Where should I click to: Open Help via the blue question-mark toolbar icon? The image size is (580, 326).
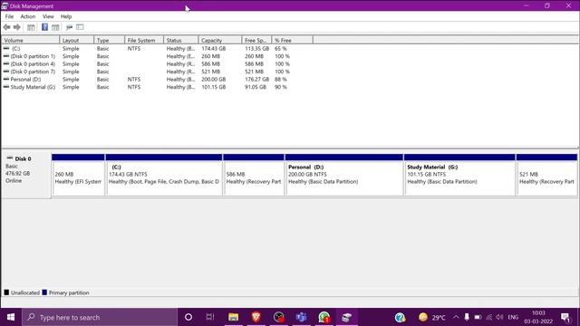click(x=44, y=27)
